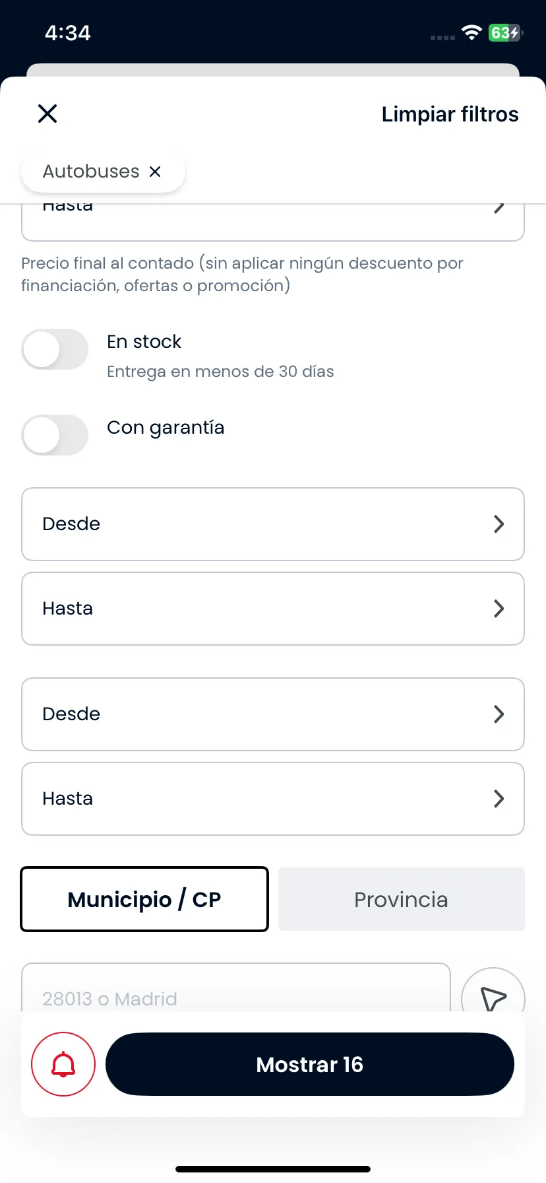Tap the battery status icon
Screen dimensions: 546x1183
click(x=505, y=33)
